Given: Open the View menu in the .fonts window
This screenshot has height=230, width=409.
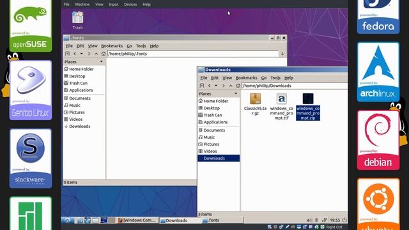Looking at the screenshot, I should pyautogui.click(x=92, y=46).
